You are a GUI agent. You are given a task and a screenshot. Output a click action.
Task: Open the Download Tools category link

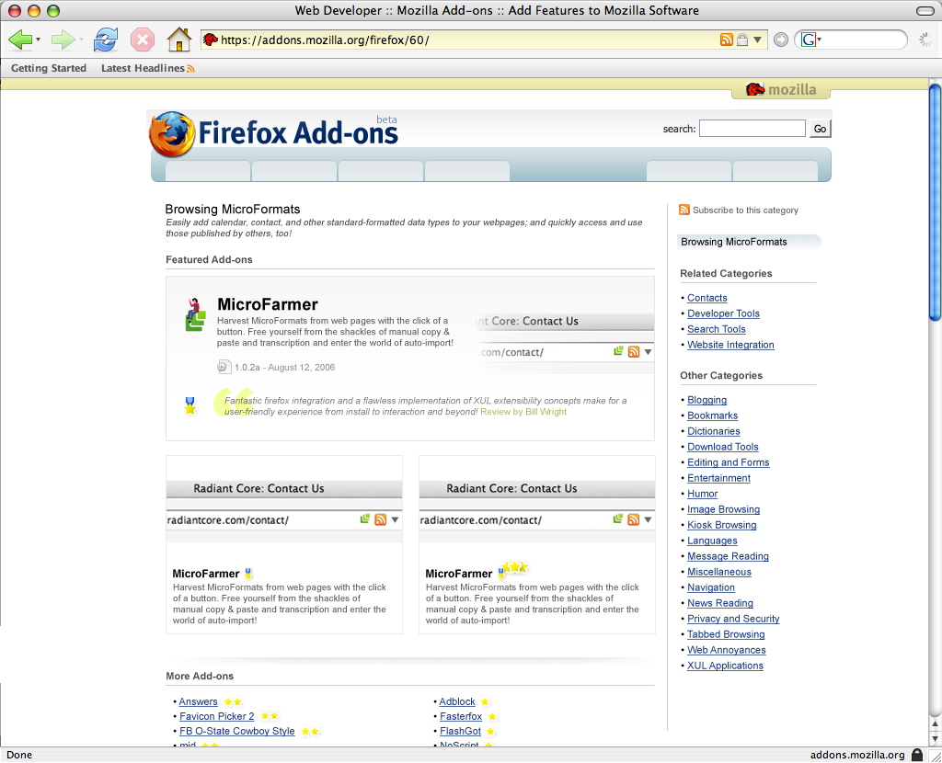click(x=723, y=447)
